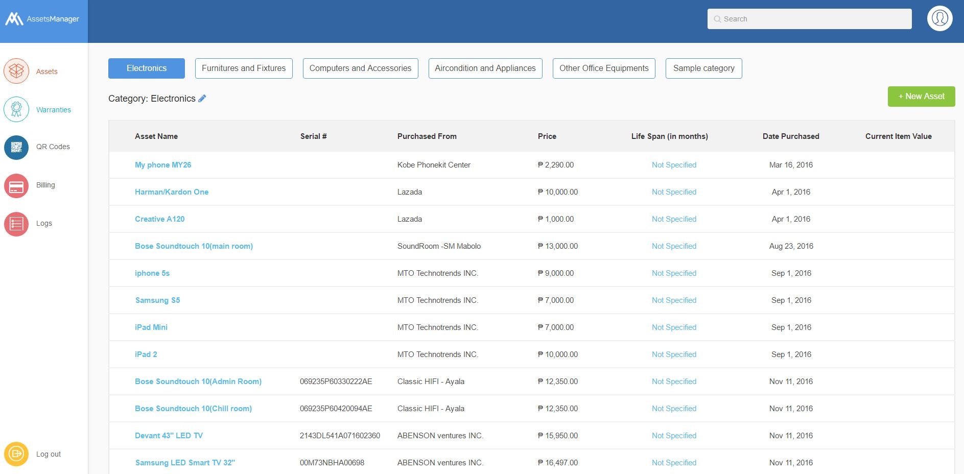Click the New Asset button

click(x=921, y=96)
